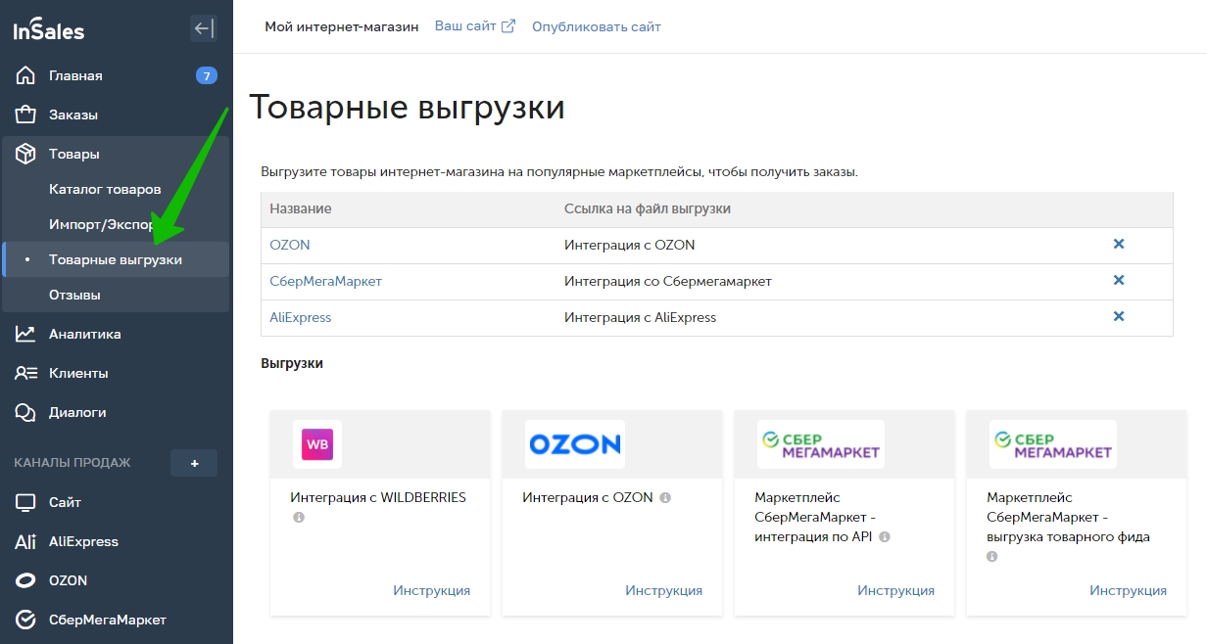Viewport: 1207px width, 644px height.
Task: Click the people icon beside Клиенты
Action: [25, 373]
